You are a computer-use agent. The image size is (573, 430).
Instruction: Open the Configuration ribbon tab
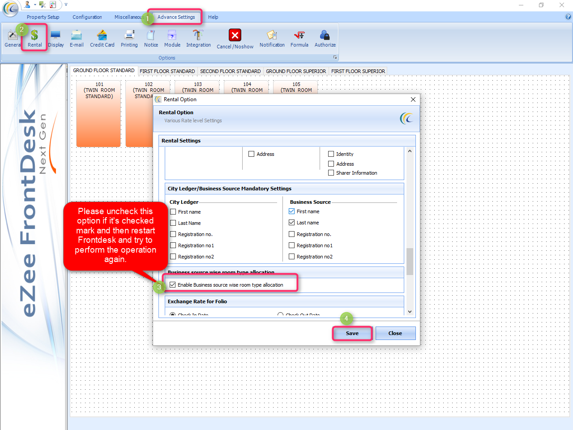(87, 17)
